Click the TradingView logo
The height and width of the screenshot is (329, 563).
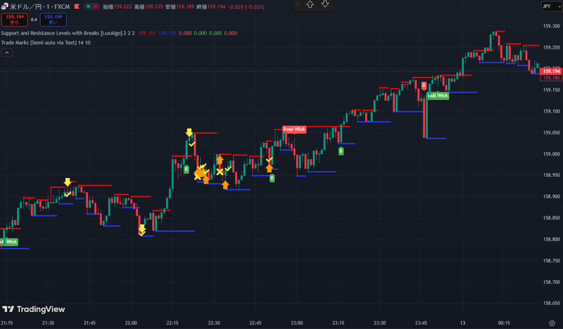(x=34, y=309)
